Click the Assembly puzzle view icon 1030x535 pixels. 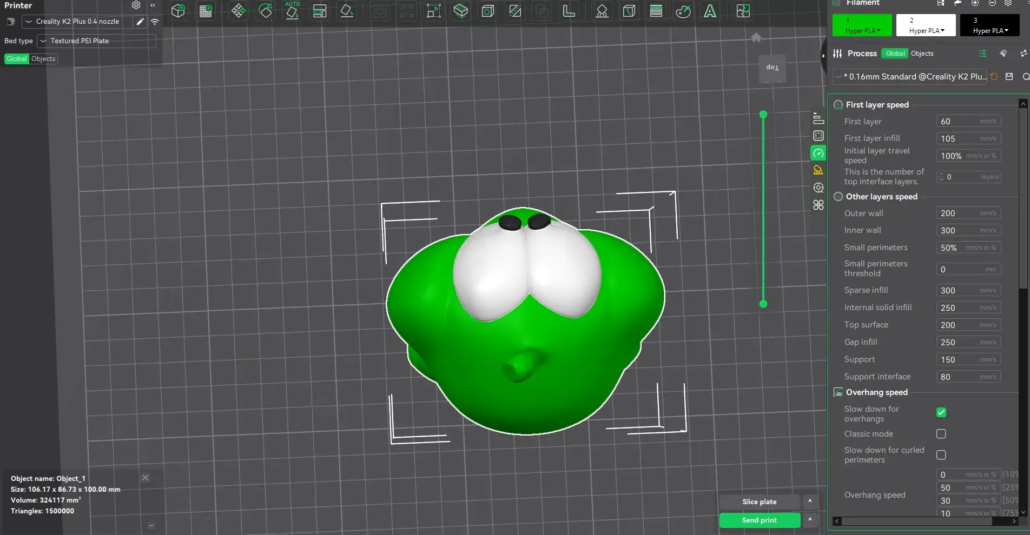743,11
